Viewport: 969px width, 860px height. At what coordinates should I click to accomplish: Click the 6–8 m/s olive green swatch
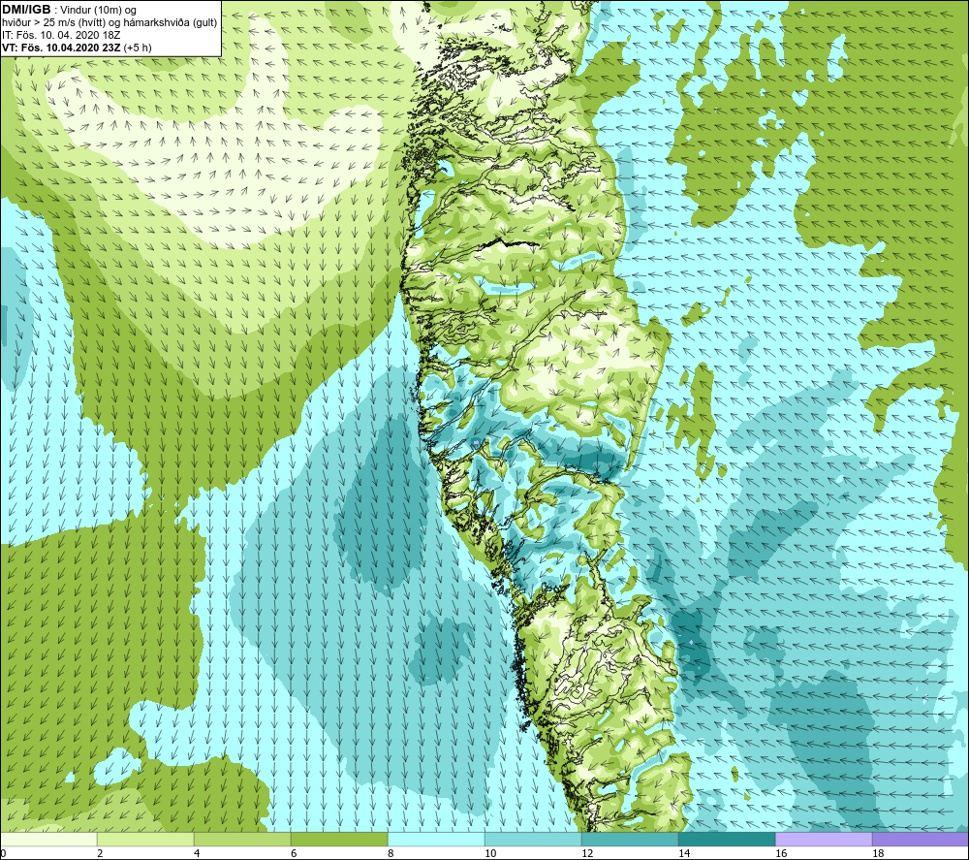(x=339, y=839)
